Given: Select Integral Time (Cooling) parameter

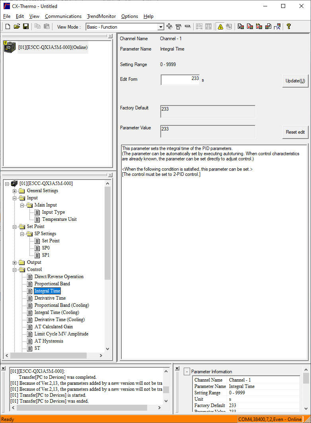Looking at the screenshot, I should 57,312.
